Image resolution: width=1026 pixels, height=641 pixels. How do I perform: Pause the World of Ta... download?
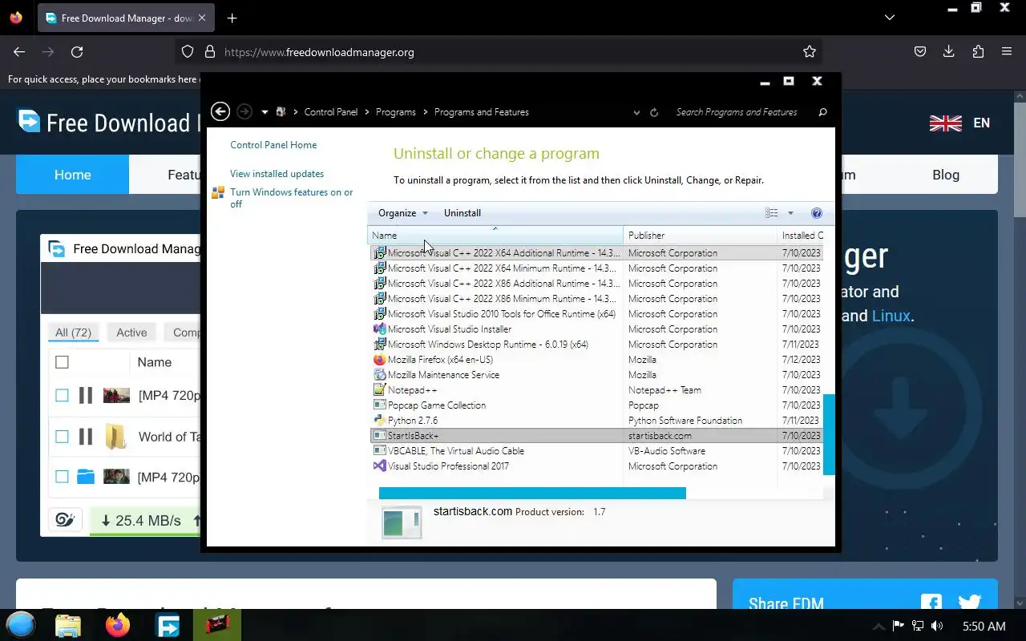pyautogui.click(x=86, y=437)
